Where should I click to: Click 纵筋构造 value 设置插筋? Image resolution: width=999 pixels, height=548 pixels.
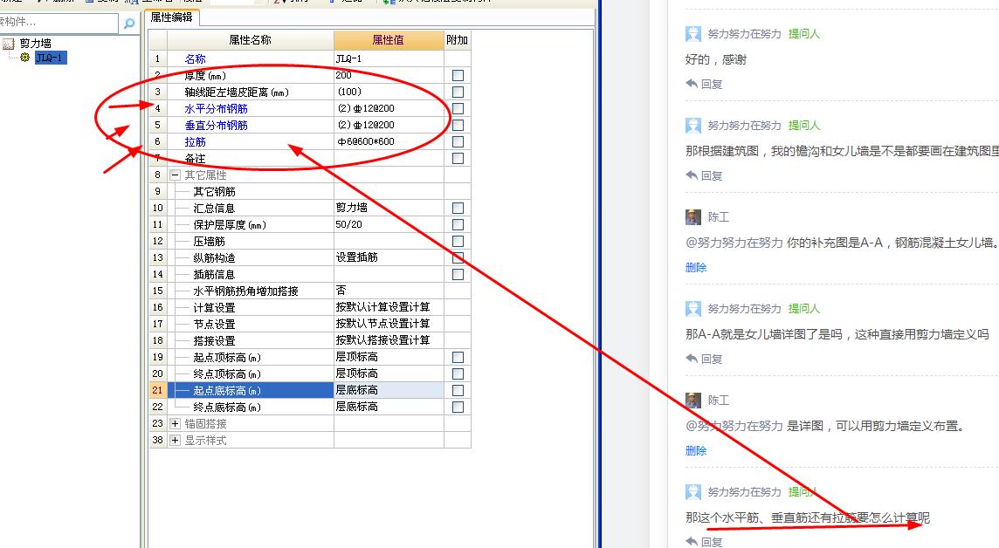389,257
